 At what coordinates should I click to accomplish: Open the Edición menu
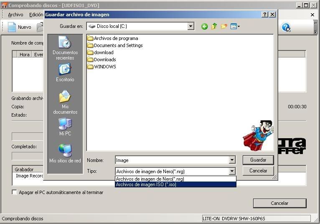pos(36,15)
